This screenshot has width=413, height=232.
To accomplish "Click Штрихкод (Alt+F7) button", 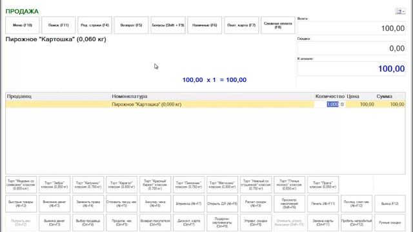I will coord(188,204).
